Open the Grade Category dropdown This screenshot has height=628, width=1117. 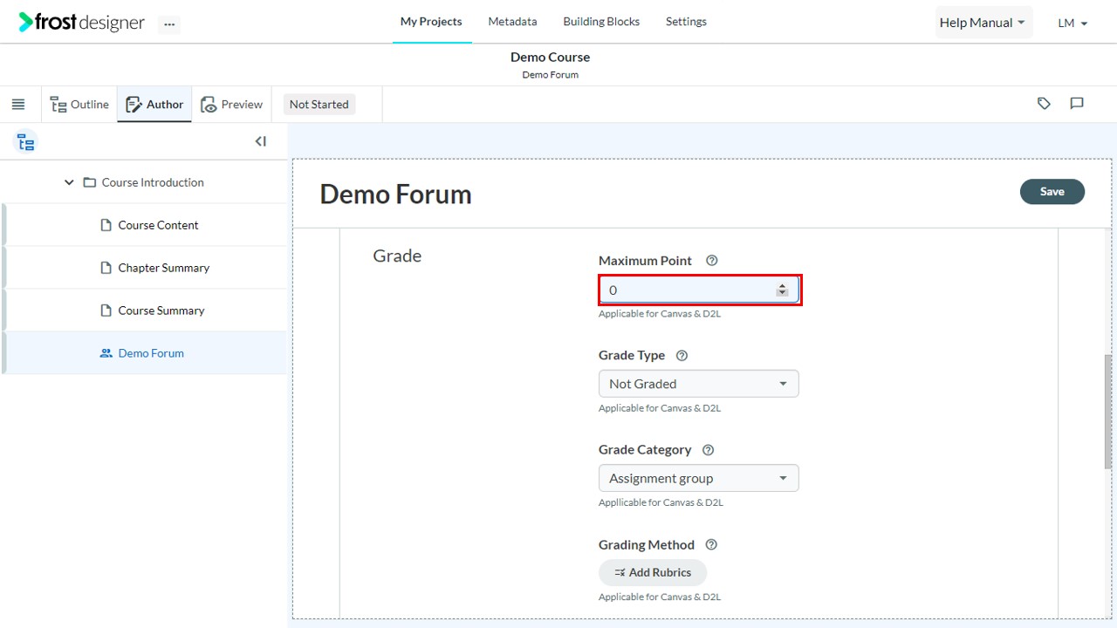pyautogui.click(x=698, y=478)
